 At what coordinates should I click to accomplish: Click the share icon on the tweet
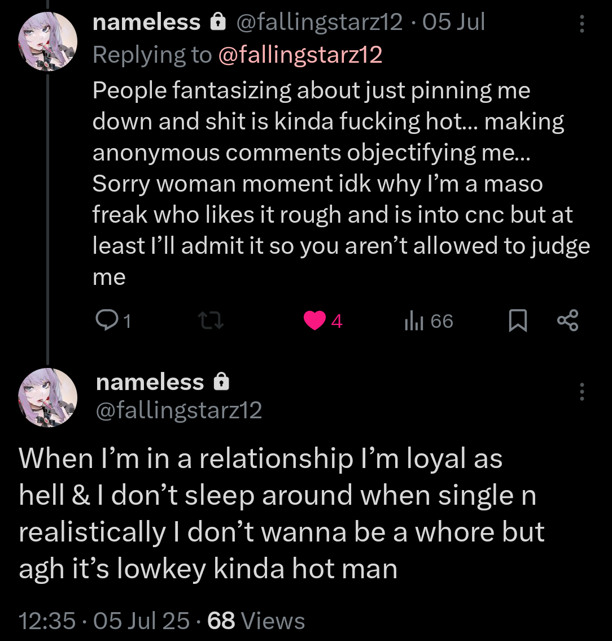[x=567, y=321]
